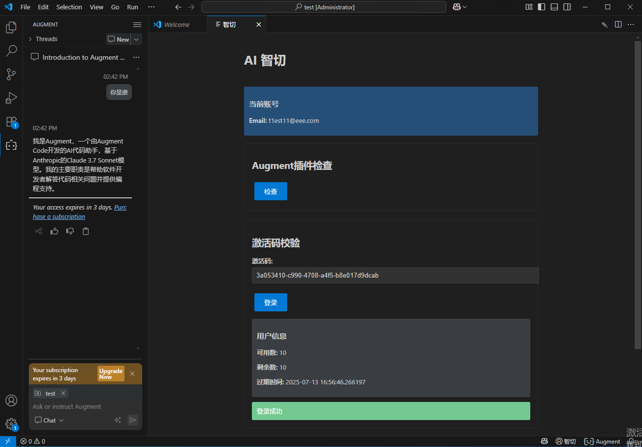Open the Search view in activity bar

(x=11, y=51)
